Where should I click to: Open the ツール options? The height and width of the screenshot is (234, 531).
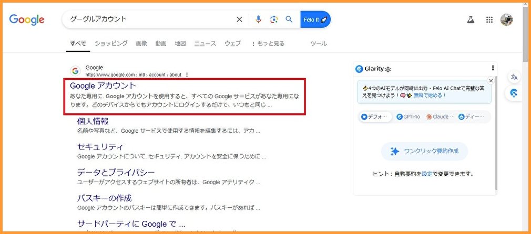tap(319, 44)
